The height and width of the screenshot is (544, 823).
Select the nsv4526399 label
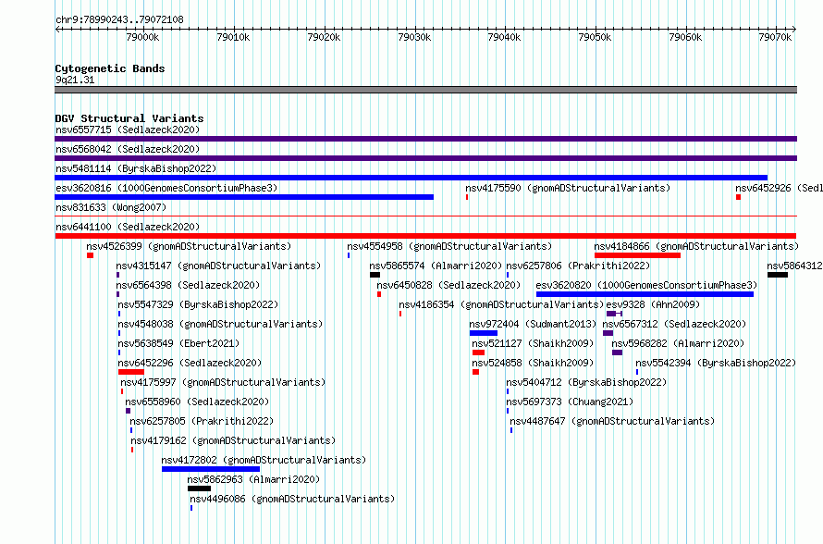click(189, 246)
